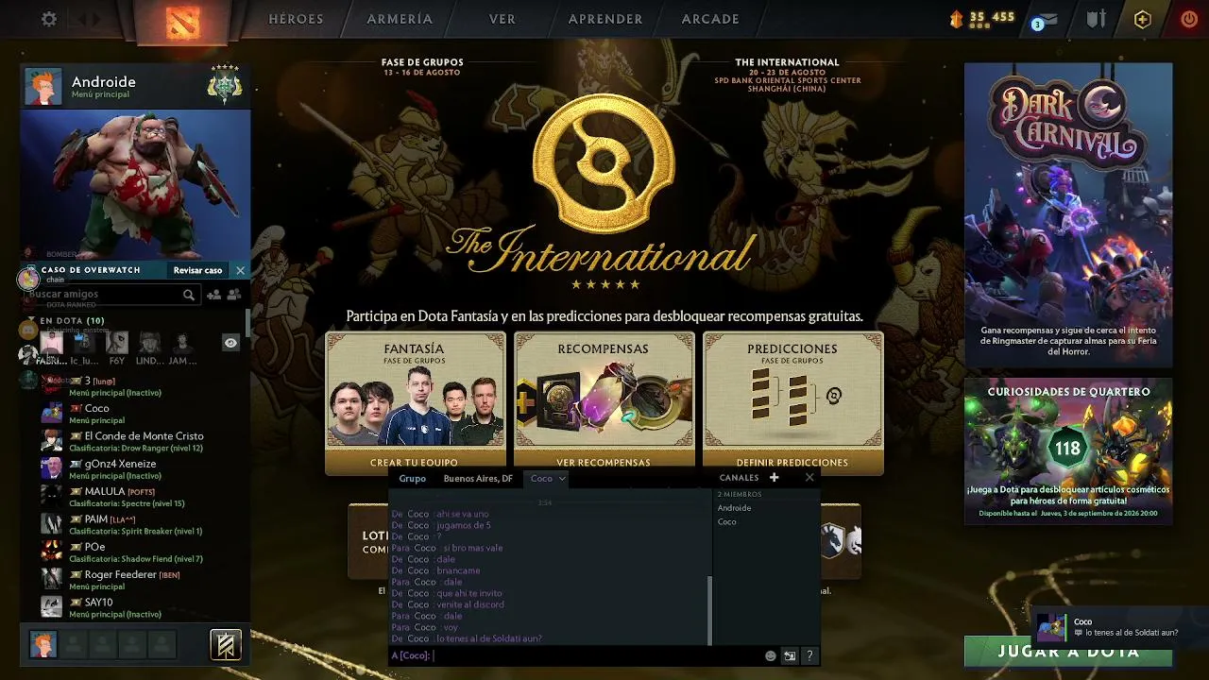Click the rank medal badge beside Androide
The height and width of the screenshot is (680, 1209).
[x=225, y=85]
